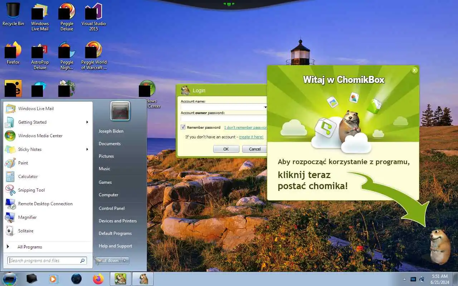This screenshot has width=458, height=286.
Task: Expand All Programs in the Start menu
Action: click(48, 247)
